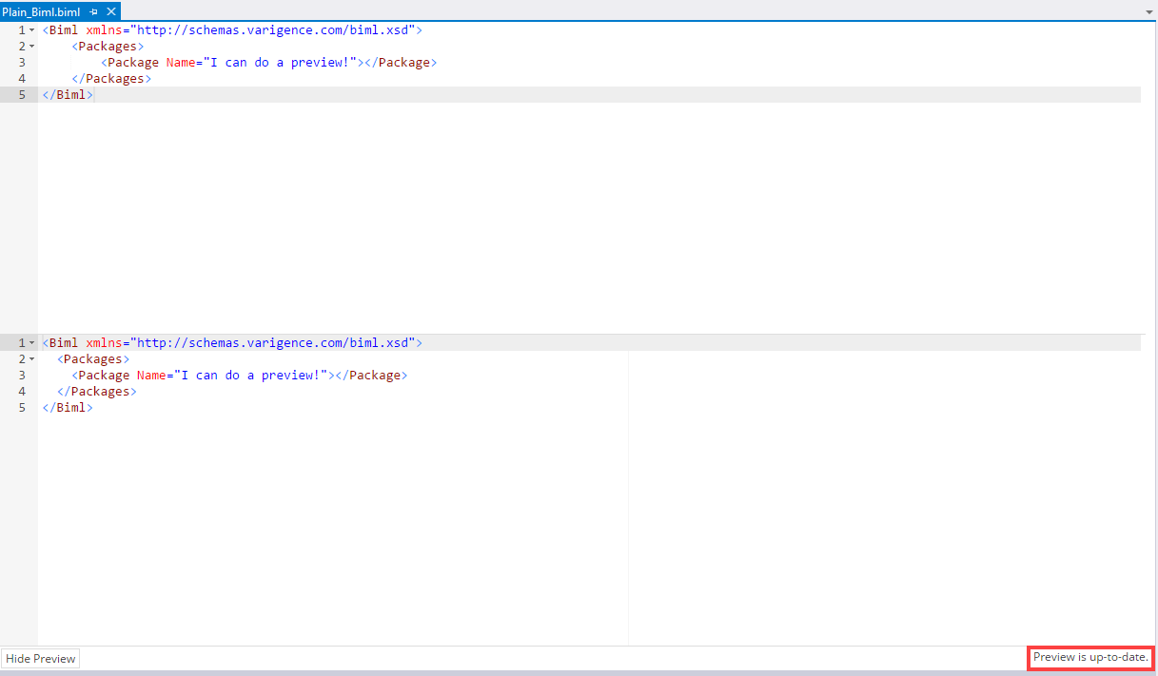
Task: Click the opening <Packages> tag in the editor
Action: tap(108, 47)
